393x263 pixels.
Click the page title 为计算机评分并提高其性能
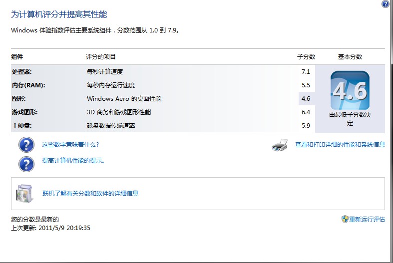coord(59,14)
